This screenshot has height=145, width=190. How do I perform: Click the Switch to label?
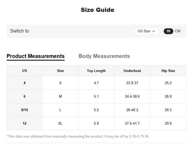pyautogui.click(x=20, y=31)
